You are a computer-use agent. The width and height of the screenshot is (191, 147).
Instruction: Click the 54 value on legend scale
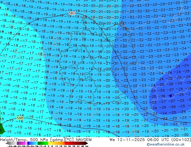click(x=87, y=146)
